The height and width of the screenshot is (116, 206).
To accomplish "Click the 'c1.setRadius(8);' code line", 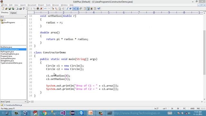I will point(58,76).
